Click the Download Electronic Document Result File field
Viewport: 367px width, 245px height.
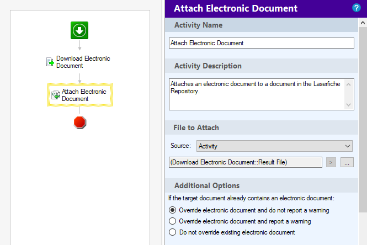point(246,162)
